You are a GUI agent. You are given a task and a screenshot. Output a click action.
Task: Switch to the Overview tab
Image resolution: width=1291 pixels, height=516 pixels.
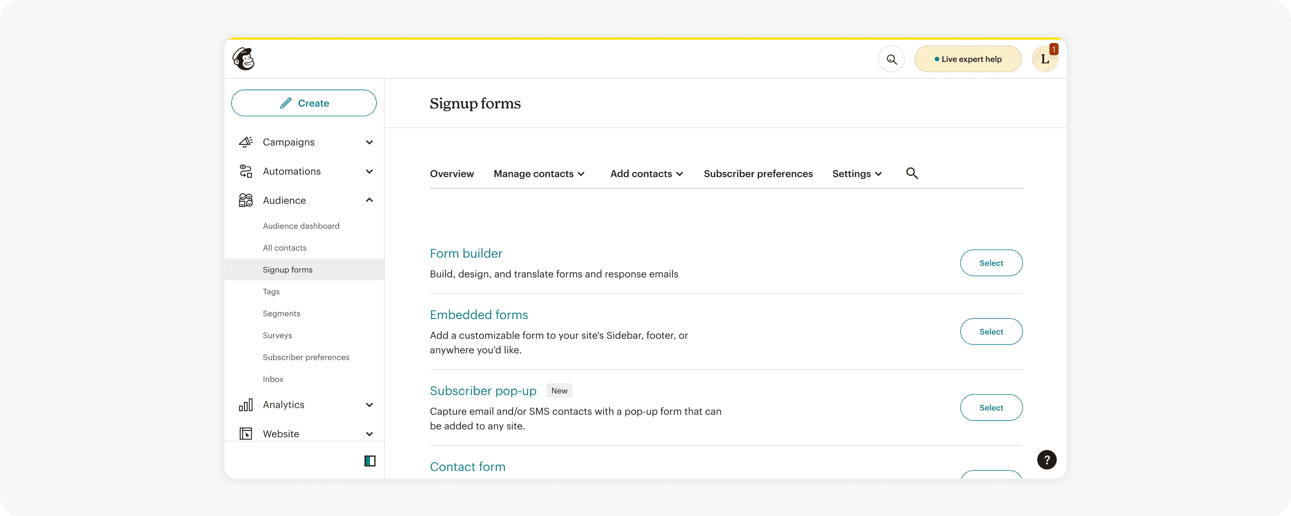[x=451, y=174]
